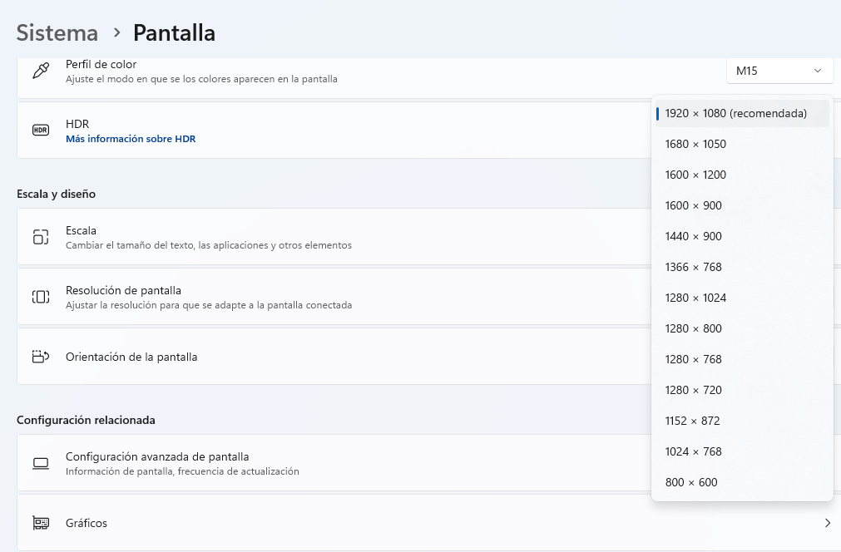
Task: Pick the 1600 × 1200 resolution option
Action: pyautogui.click(x=742, y=175)
